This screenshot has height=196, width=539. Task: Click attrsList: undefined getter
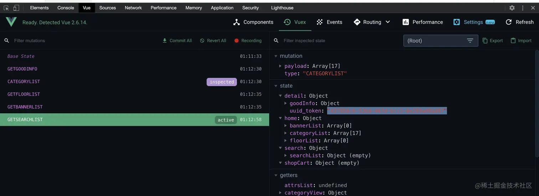[x=315, y=185]
